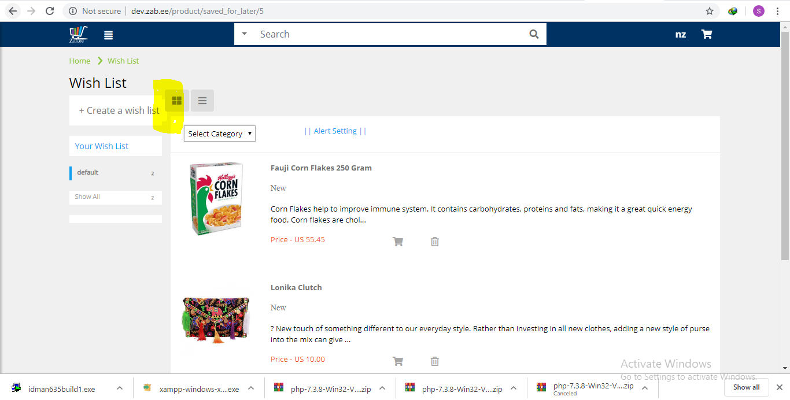
Task: Remove Lonika Clutch from wish list
Action: [435, 361]
